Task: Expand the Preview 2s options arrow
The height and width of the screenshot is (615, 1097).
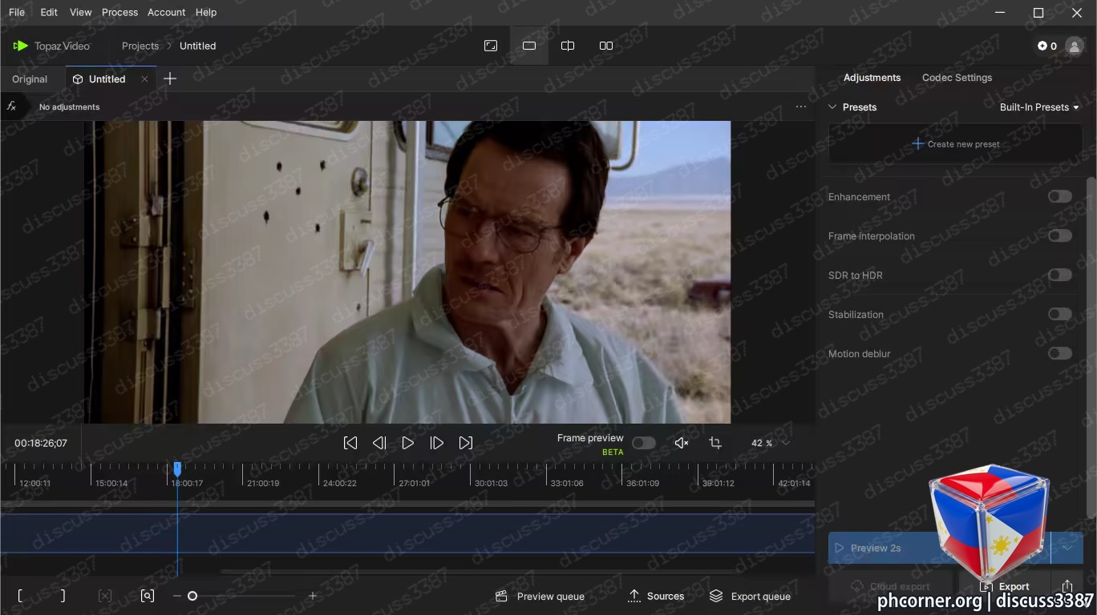Action: click(x=1067, y=548)
